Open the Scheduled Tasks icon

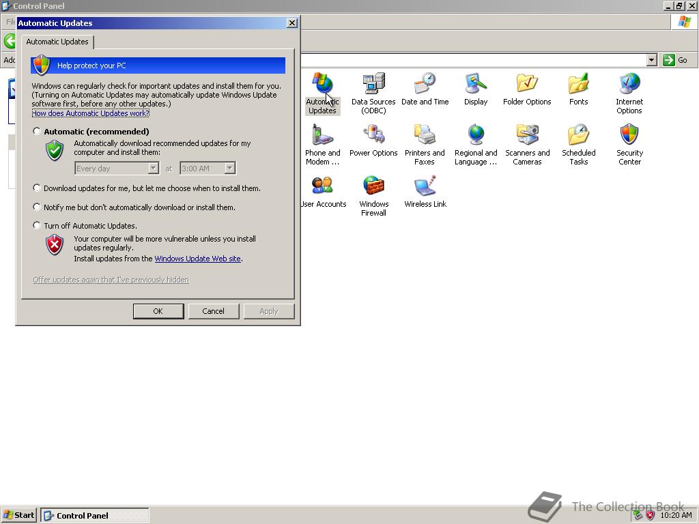579,145
